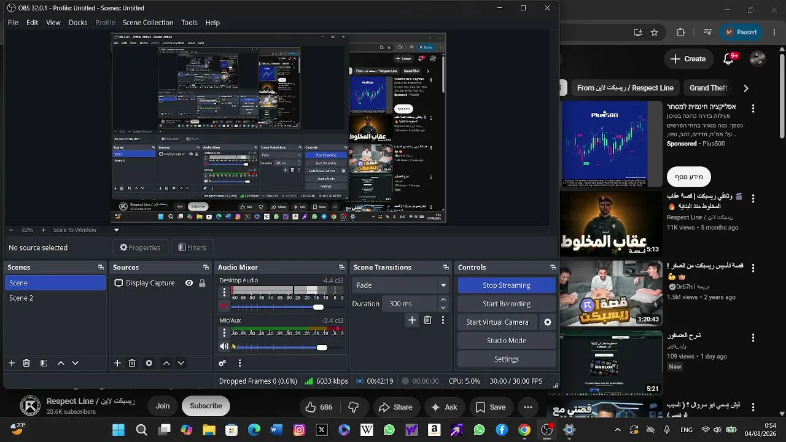Pop out the Scene Transitions dock

tap(446, 268)
